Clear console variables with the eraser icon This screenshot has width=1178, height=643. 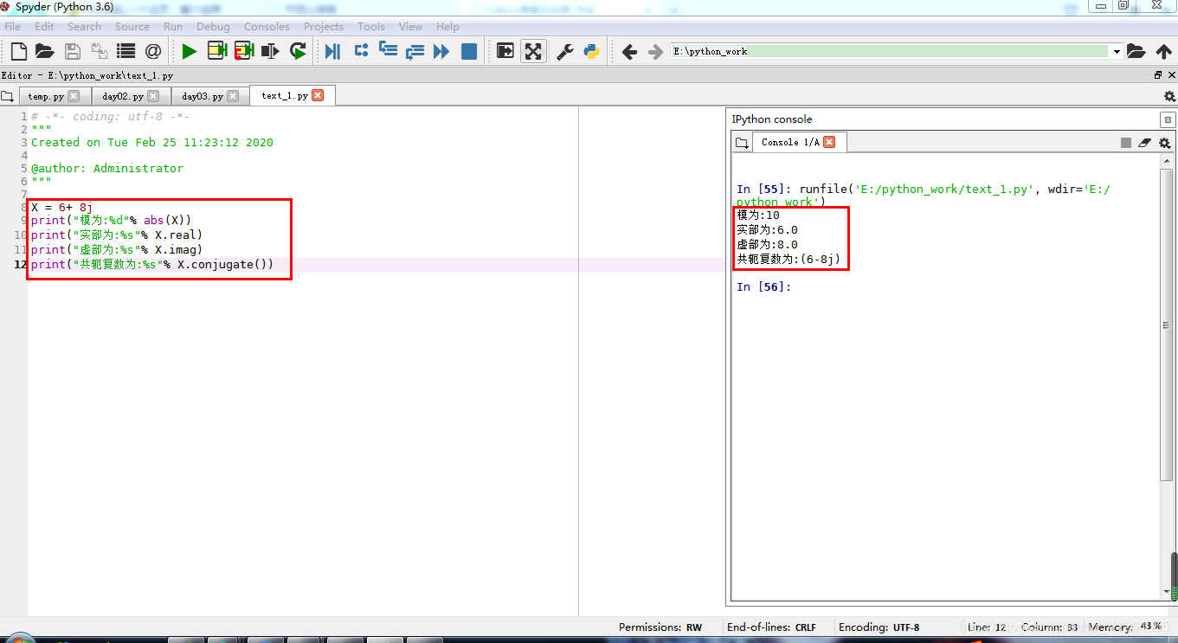pos(1145,143)
